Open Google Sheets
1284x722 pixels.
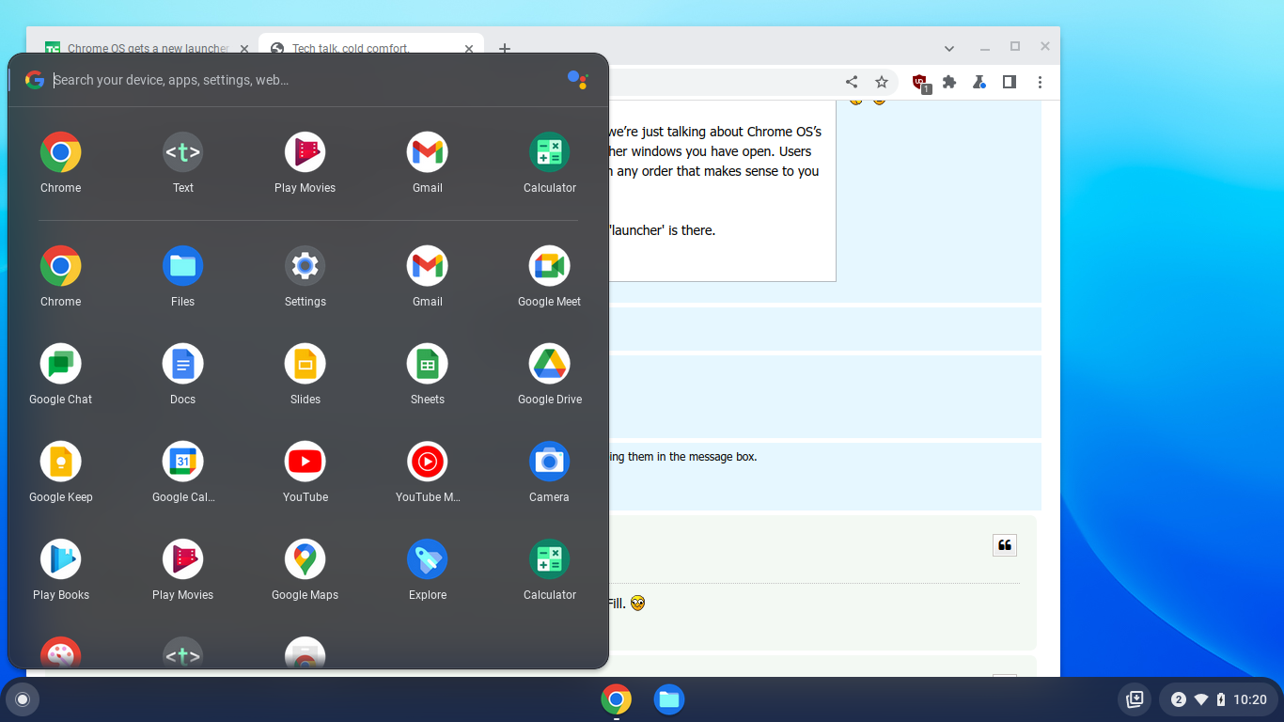[427, 374]
